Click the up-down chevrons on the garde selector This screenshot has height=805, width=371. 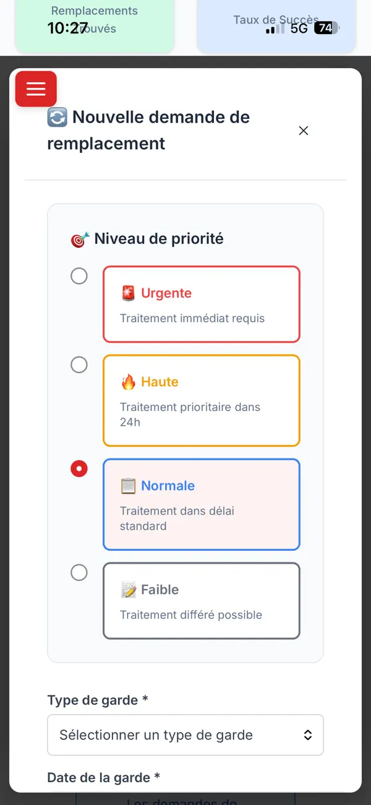click(307, 734)
